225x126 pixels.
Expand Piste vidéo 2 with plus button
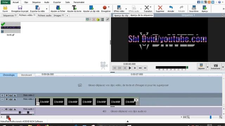tap(2, 95)
